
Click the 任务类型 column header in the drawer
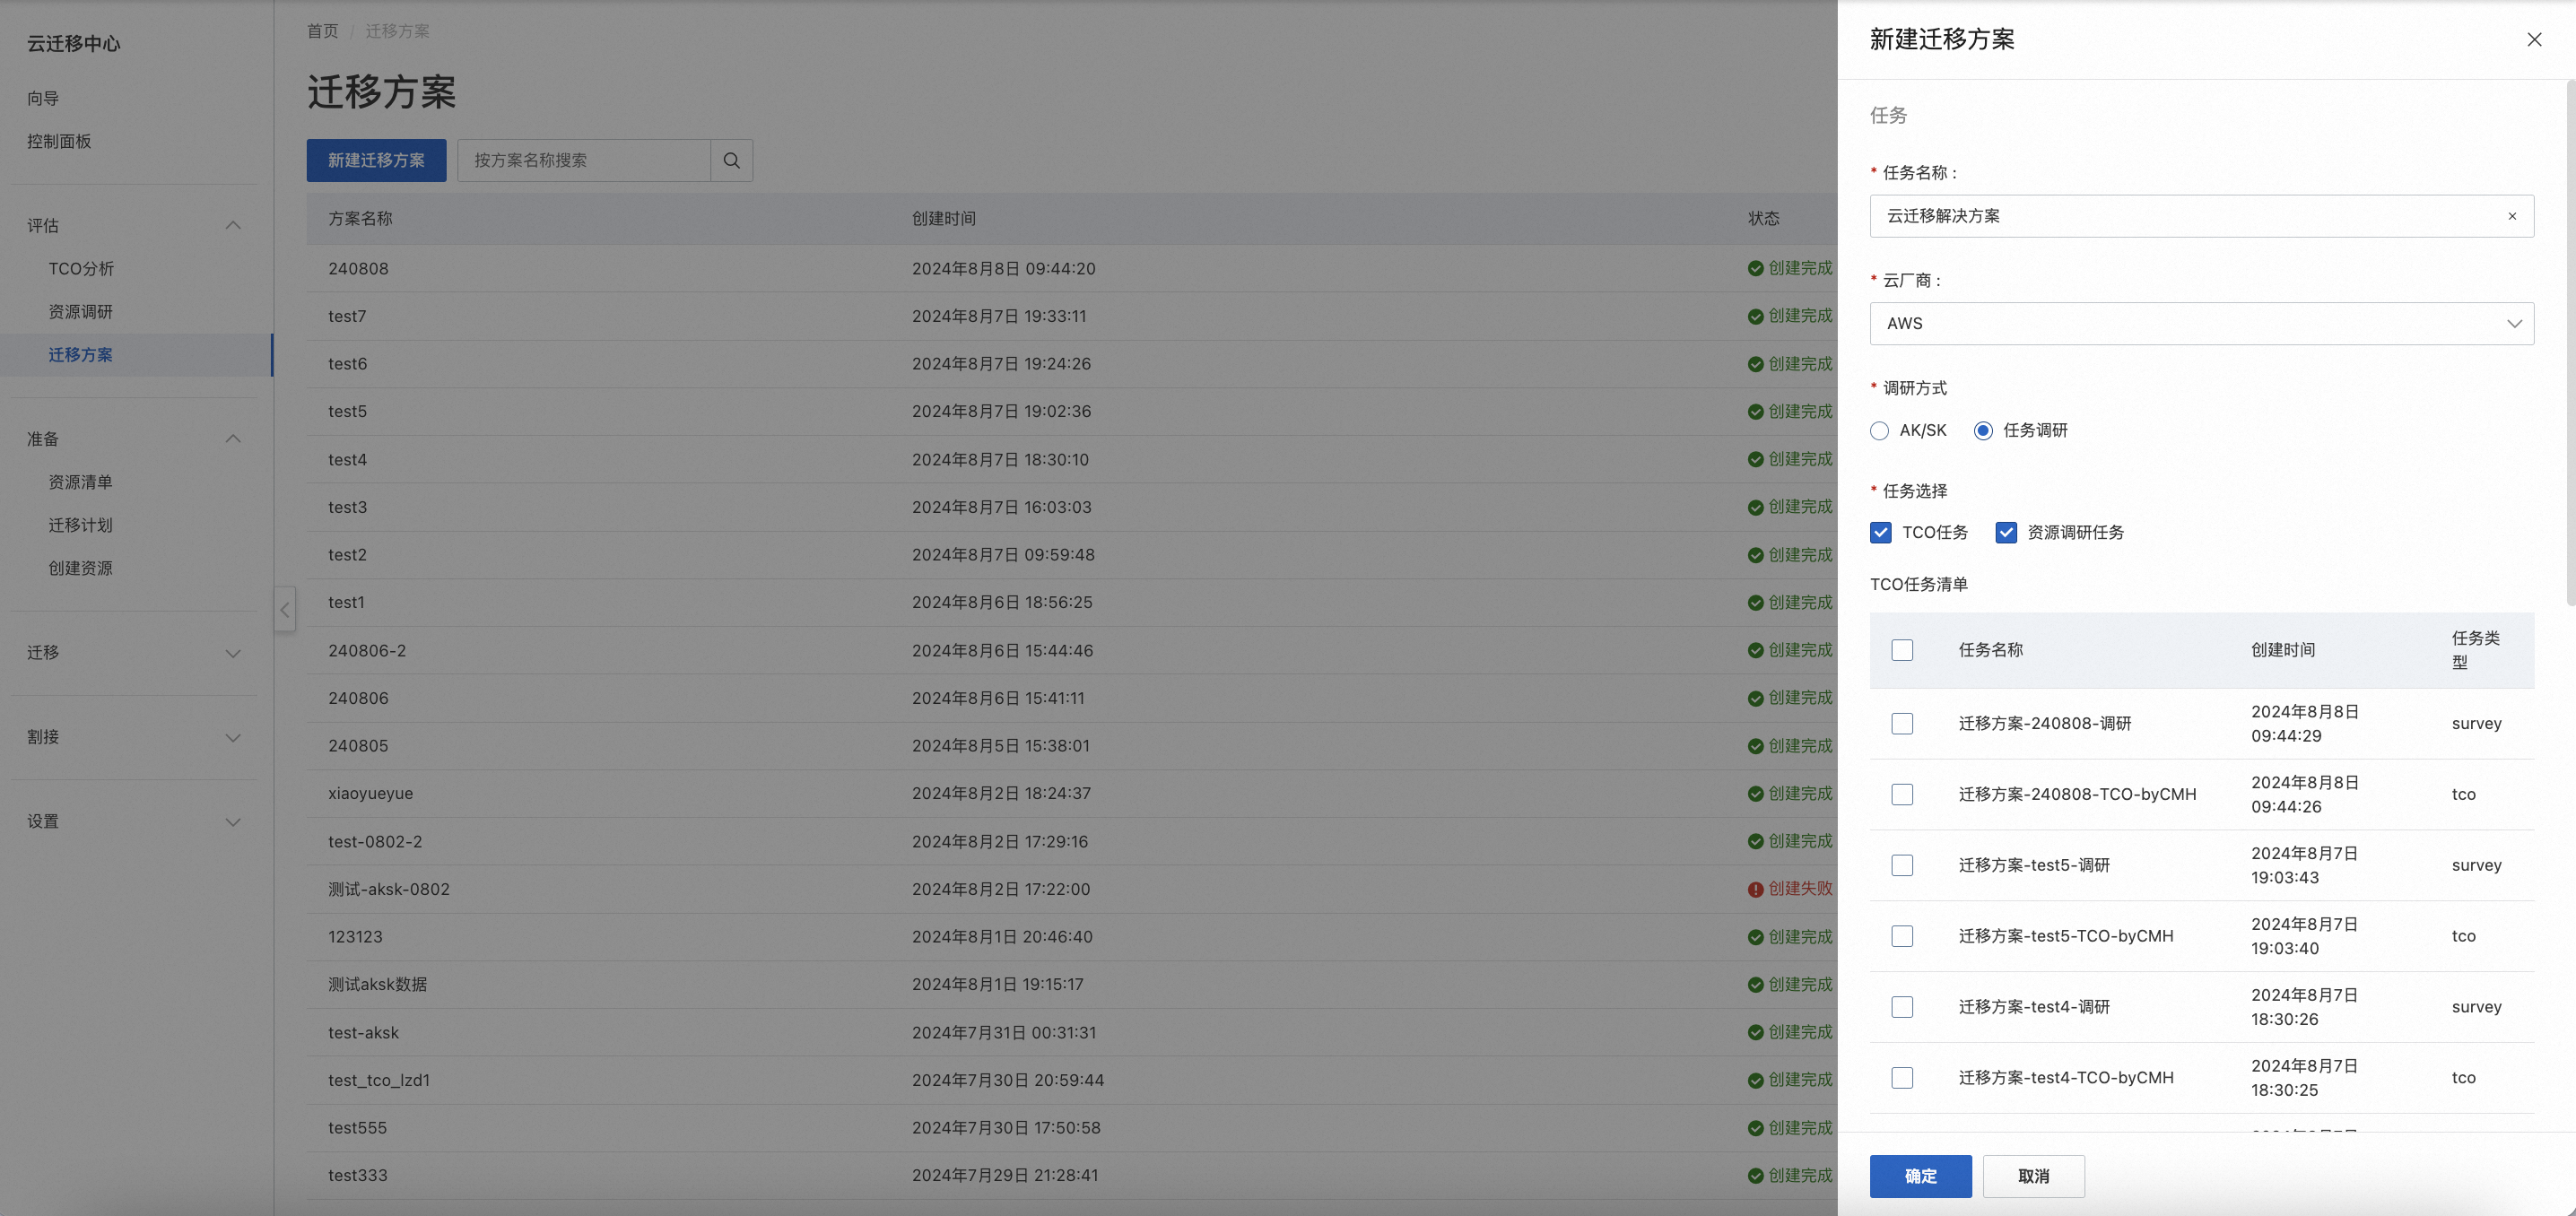2475,650
